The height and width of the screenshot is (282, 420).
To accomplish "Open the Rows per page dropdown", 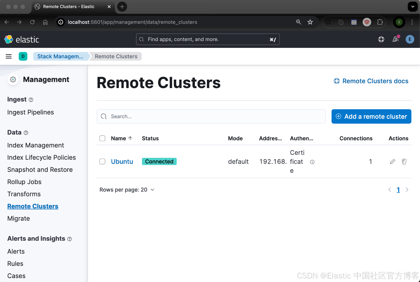I will pyautogui.click(x=127, y=190).
